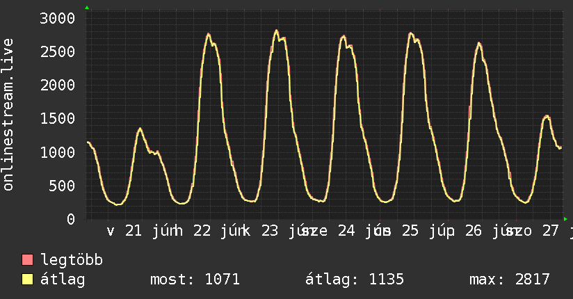Click the 22 date label on x-axis
This screenshot has height=299, width=573.
click(x=202, y=231)
